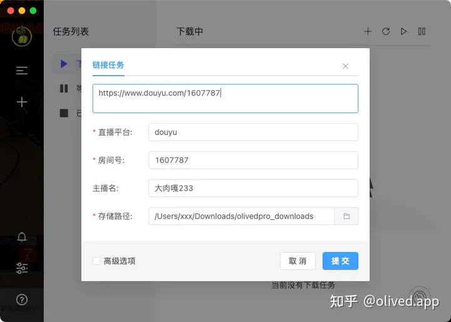The width and height of the screenshot is (451, 322).
Task: Click the 当前没有下载任务 message
Action: tap(303, 285)
